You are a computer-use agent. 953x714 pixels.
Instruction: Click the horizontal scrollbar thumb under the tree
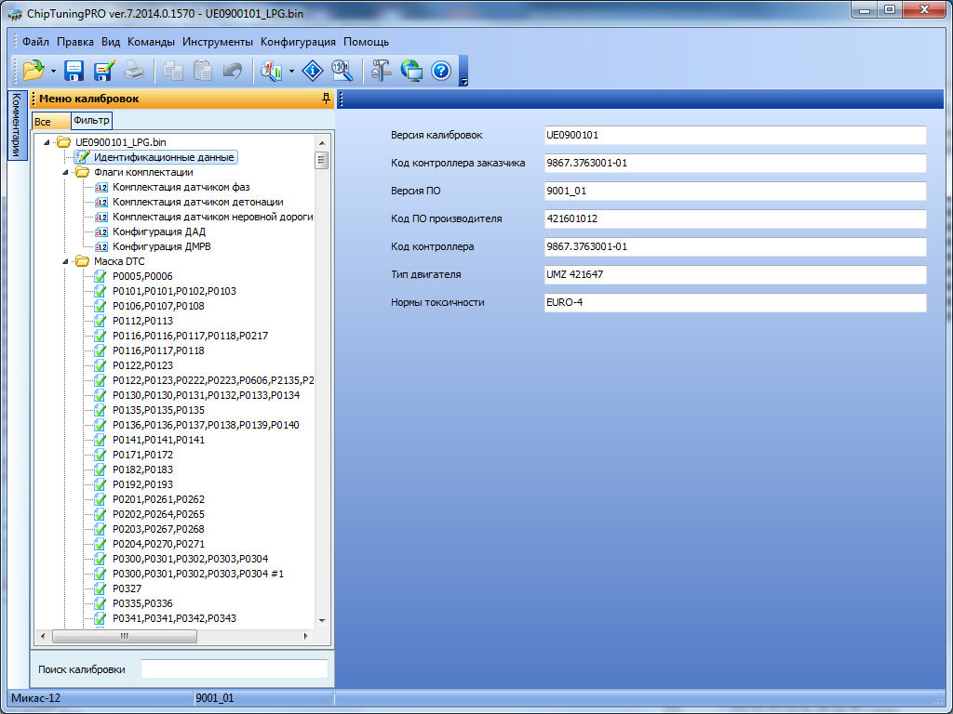click(124, 637)
